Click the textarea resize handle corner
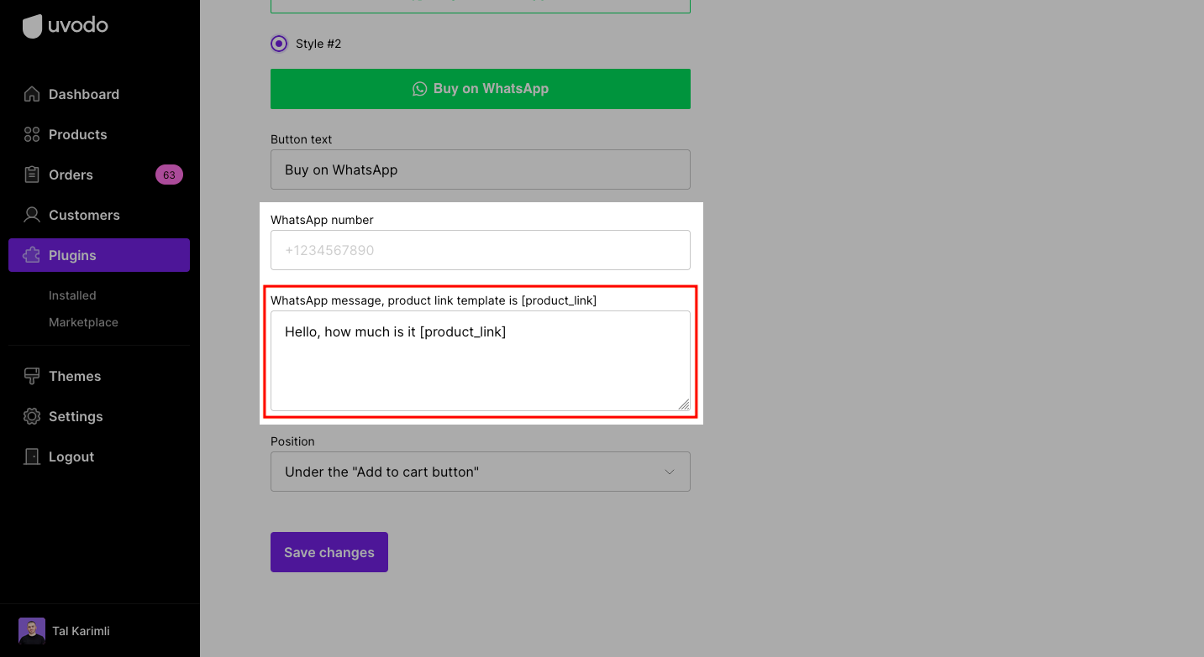Viewport: 1204px width, 657px height. pyautogui.click(x=684, y=404)
